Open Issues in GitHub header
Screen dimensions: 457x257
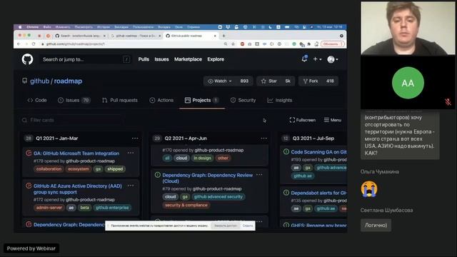pyautogui.click(x=161, y=59)
